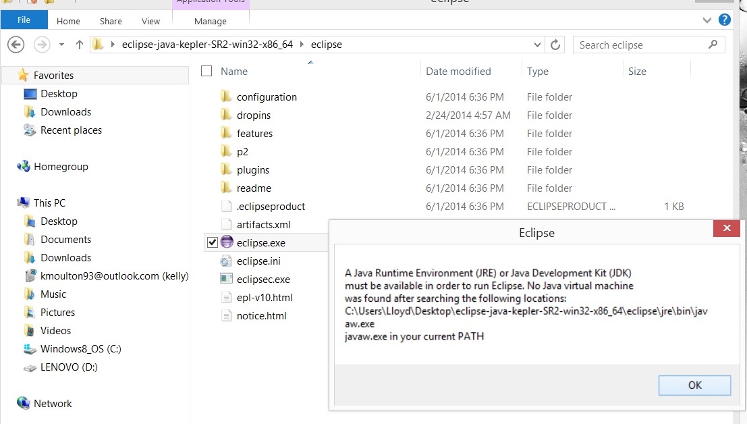Click the eclipsec.exe file icon
Image resolution: width=747 pixels, height=424 pixels.
226,279
